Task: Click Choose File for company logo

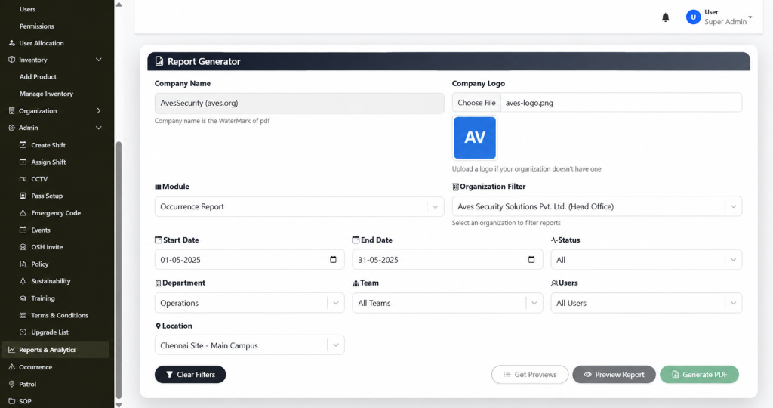Action: [x=476, y=103]
